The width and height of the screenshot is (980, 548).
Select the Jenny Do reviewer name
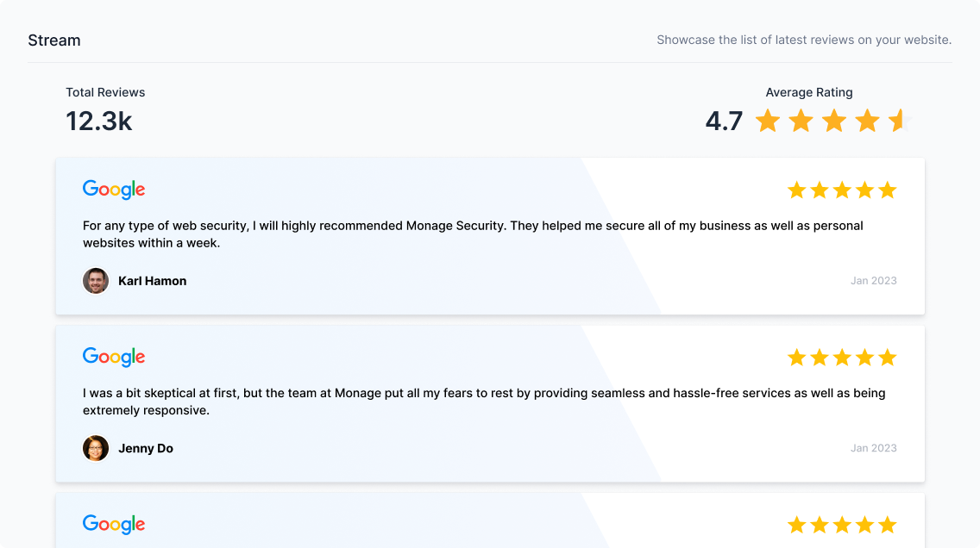coord(146,448)
